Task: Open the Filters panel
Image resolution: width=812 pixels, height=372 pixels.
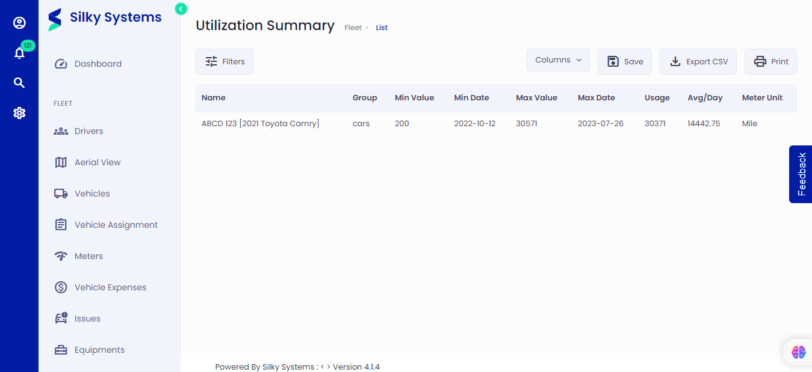Action: click(225, 61)
